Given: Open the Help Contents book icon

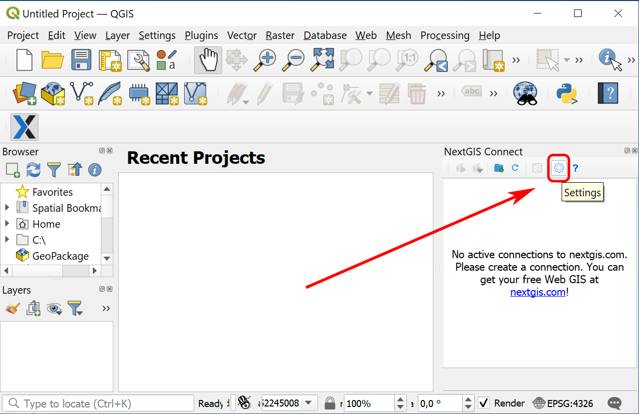Looking at the screenshot, I should coord(608,93).
